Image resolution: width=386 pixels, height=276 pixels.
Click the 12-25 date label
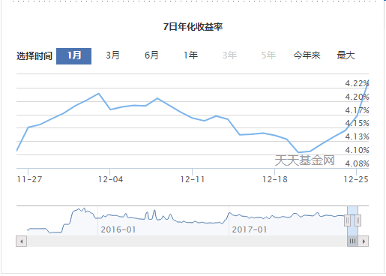click(356, 179)
